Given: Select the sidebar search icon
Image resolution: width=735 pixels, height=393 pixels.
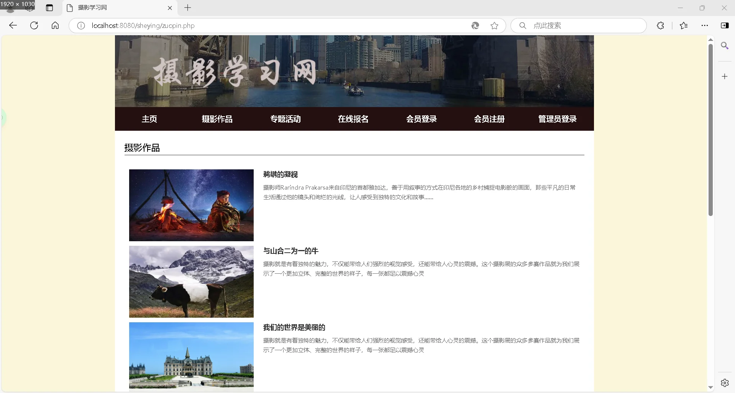Looking at the screenshot, I should click(x=725, y=45).
